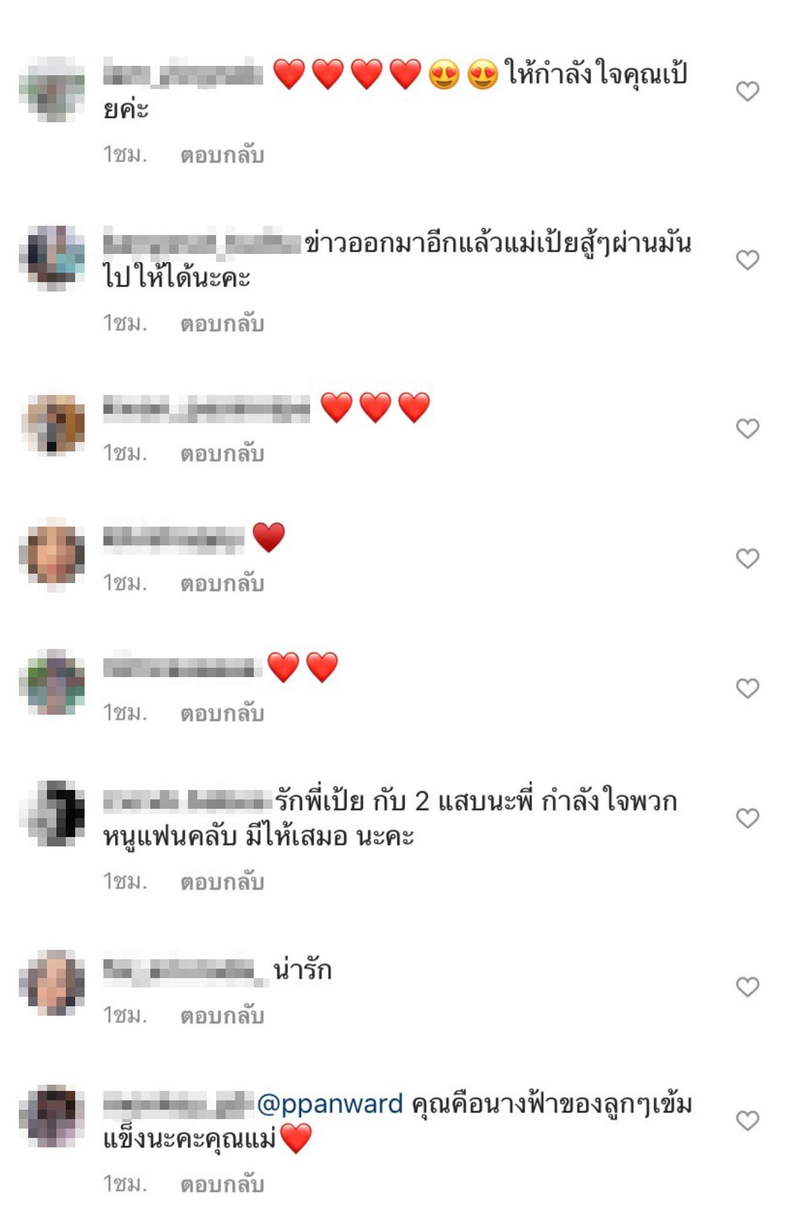
Task: Reply to the heart-eyes emoji comment
Action: pyautogui.click(x=222, y=155)
